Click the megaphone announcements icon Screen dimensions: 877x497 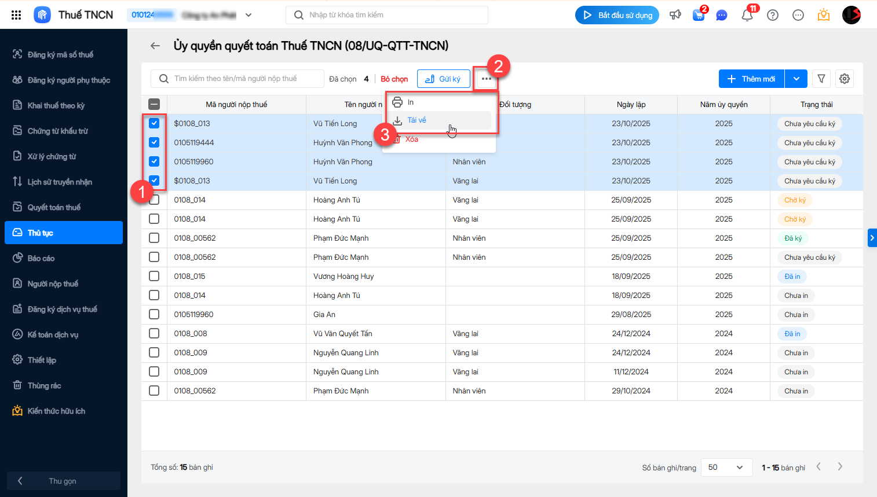click(x=675, y=15)
